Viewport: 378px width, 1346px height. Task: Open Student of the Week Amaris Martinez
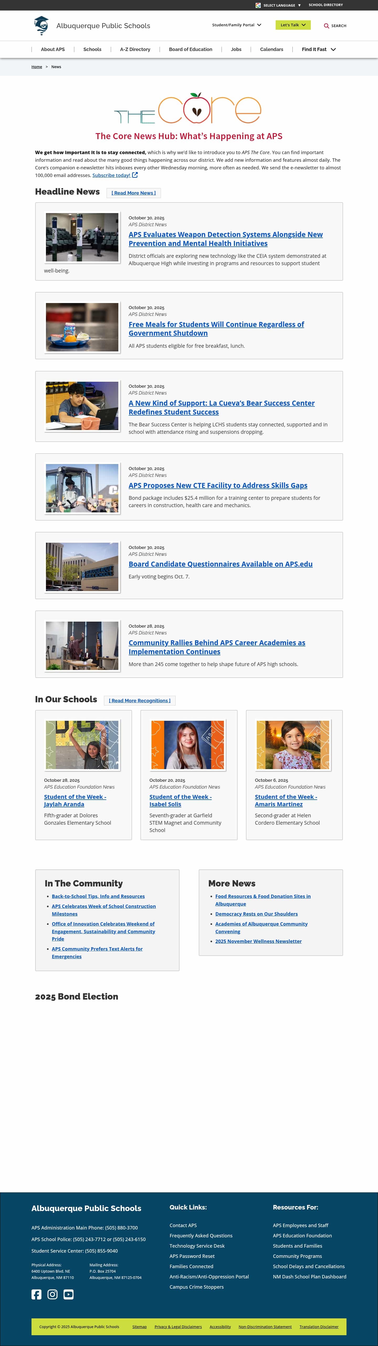pyautogui.click(x=286, y=800)
